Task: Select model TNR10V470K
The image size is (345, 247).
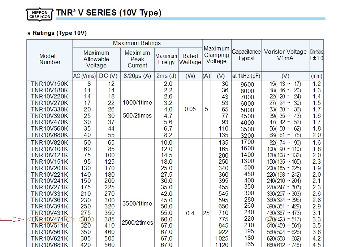Action: [x=49, y=122]
